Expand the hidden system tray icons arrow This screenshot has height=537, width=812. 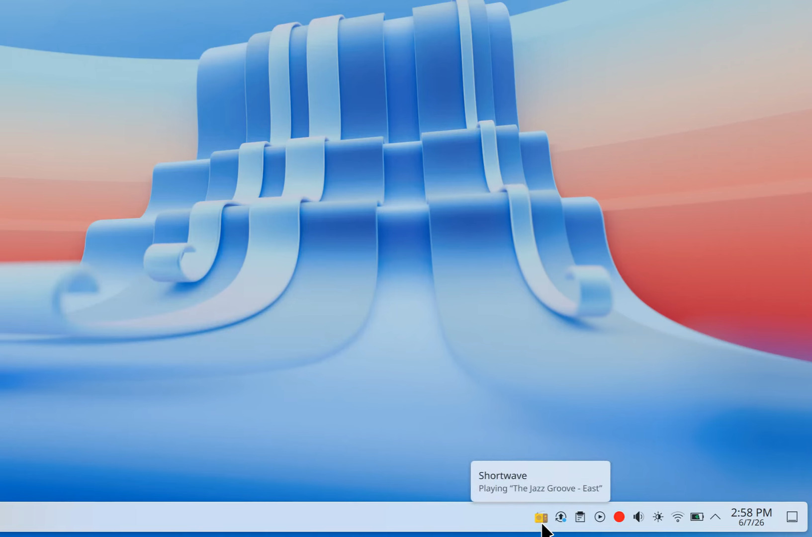coord(716,517)
